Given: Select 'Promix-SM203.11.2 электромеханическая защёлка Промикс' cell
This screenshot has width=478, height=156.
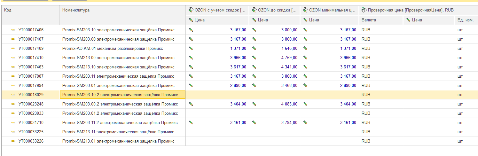Looking at the screenshot, I should pos(122,123).
